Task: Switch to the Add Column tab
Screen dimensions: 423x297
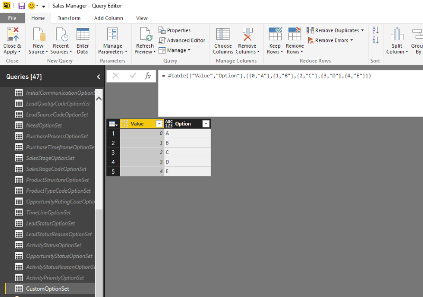Action: [x=108, y=18]
